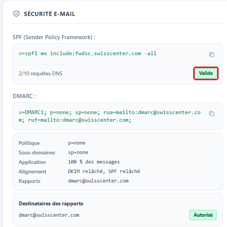Click the v=spf1 record text

tap(87, 54)
